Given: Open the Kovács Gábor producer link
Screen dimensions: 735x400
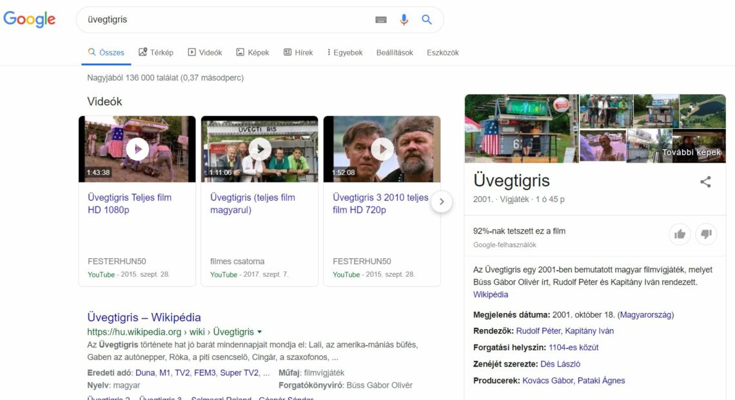Looking at the screenshot, I should pyautogui.click(x=547, y=380).
